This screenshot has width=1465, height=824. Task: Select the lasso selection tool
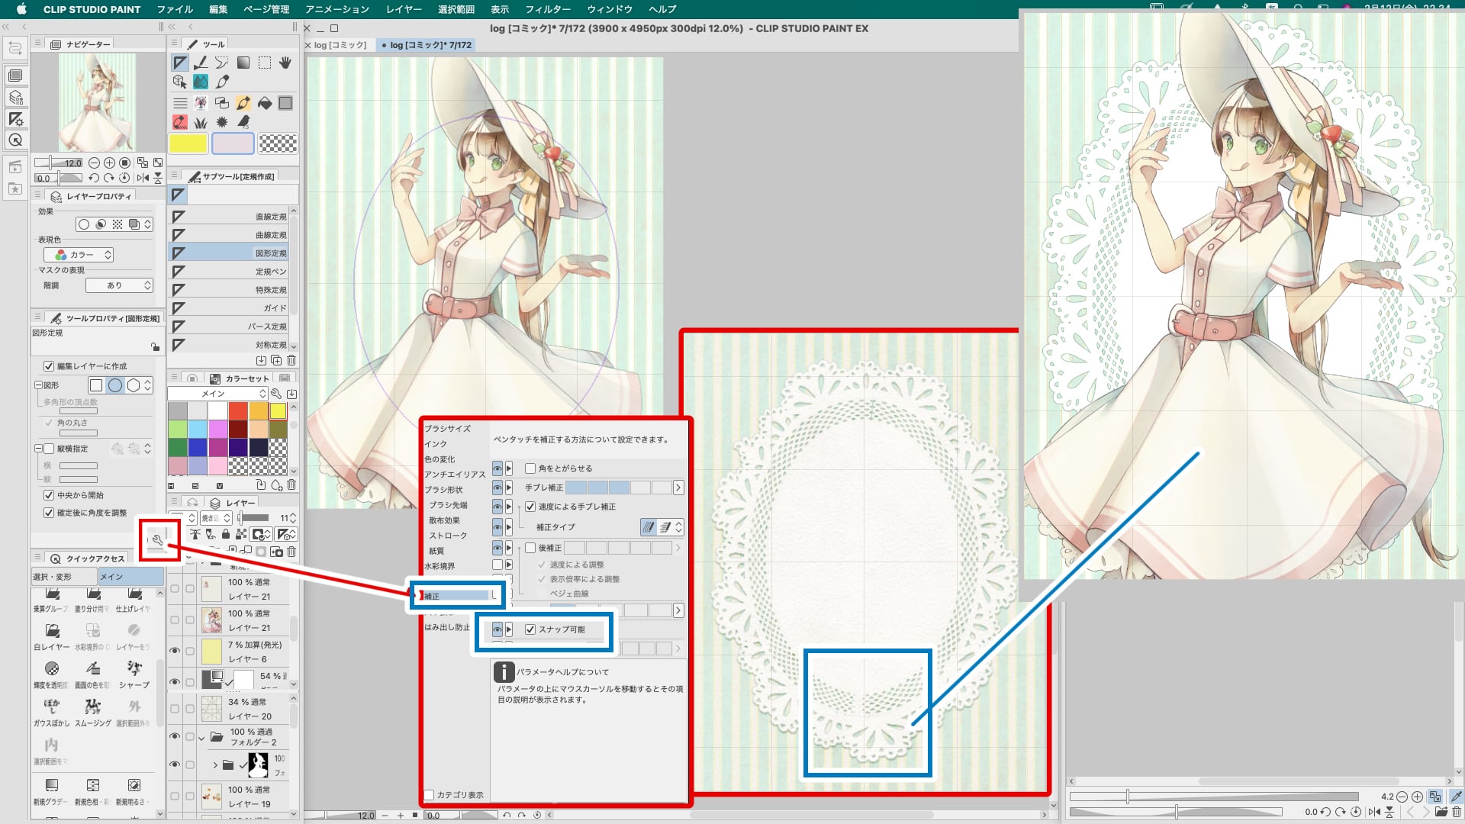[x=222, y=63]
